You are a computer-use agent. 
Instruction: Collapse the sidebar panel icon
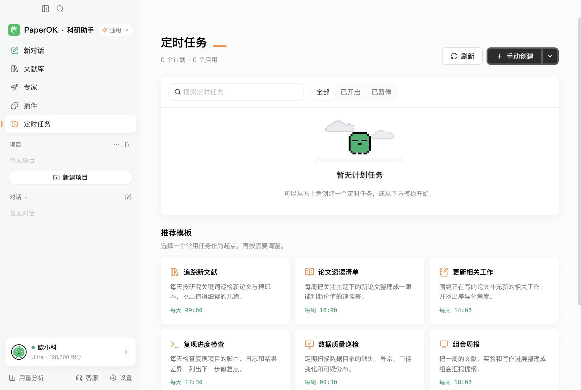(46, 9)
